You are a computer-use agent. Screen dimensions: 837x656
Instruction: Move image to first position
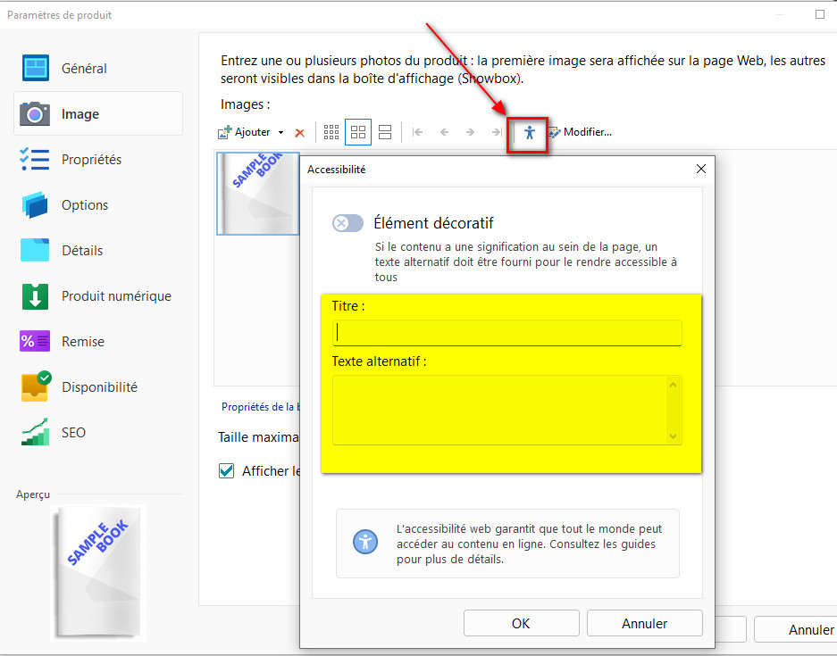[417, 132]
